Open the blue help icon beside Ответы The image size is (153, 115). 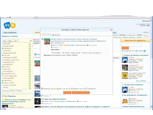point(145,51)
